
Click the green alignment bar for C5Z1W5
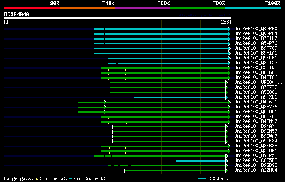click(x=165, y=68)
